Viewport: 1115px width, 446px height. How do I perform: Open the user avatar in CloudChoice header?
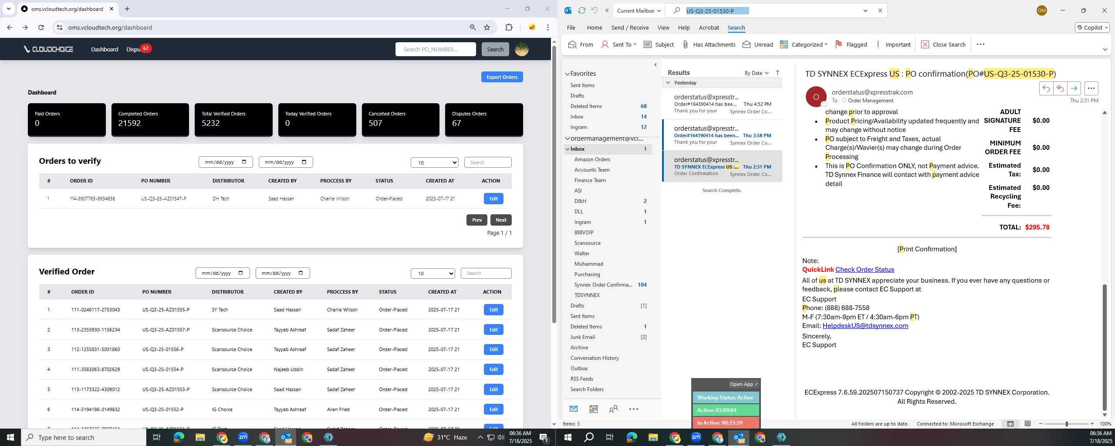tap(521, 49)
